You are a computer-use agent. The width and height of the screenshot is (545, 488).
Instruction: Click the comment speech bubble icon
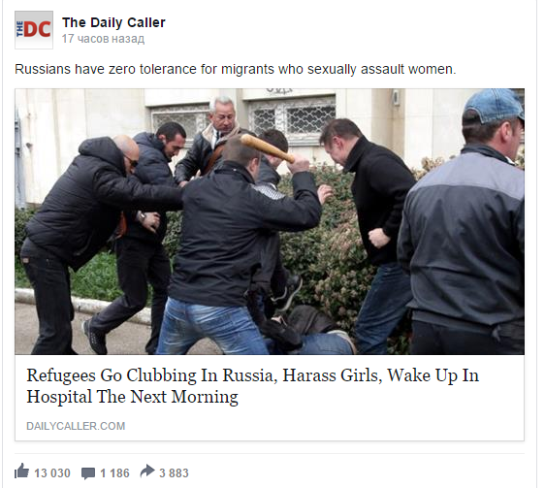[88, 473]
